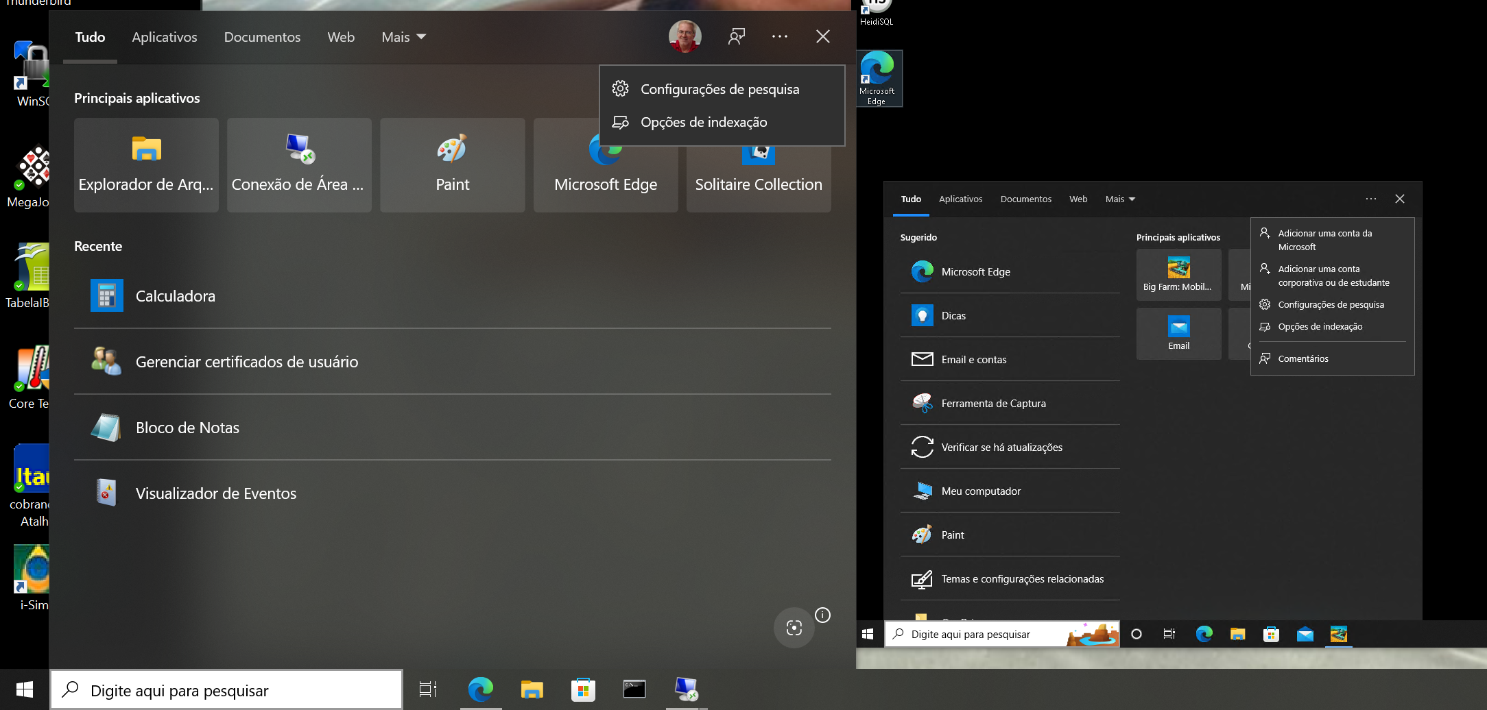Open three-dots options menu in small panel
This screenshot has width=1487, height=710.
pos(1370,199)
